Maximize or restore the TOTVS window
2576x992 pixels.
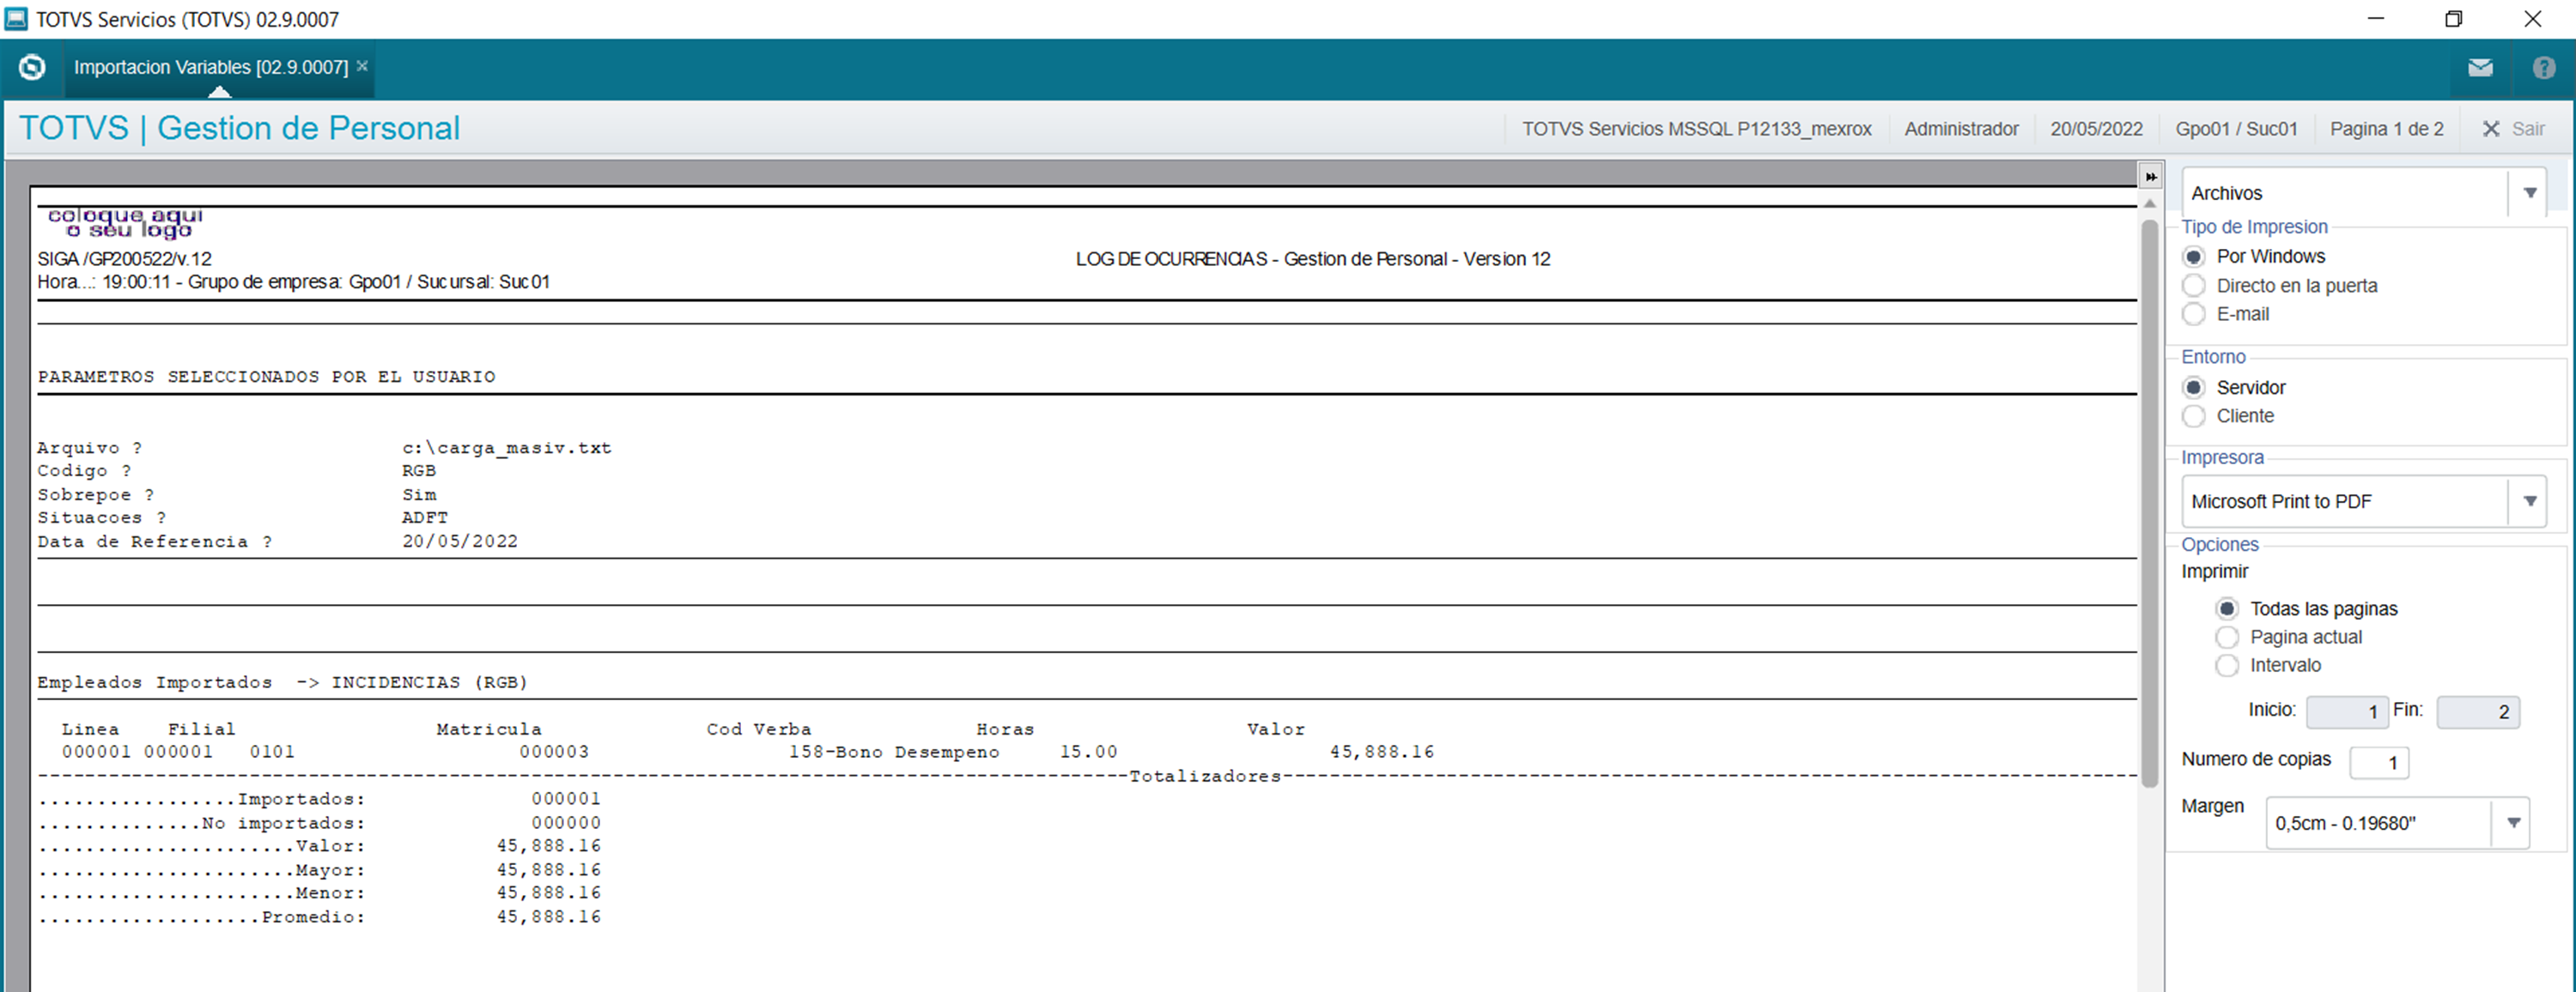pos(2454,19)
